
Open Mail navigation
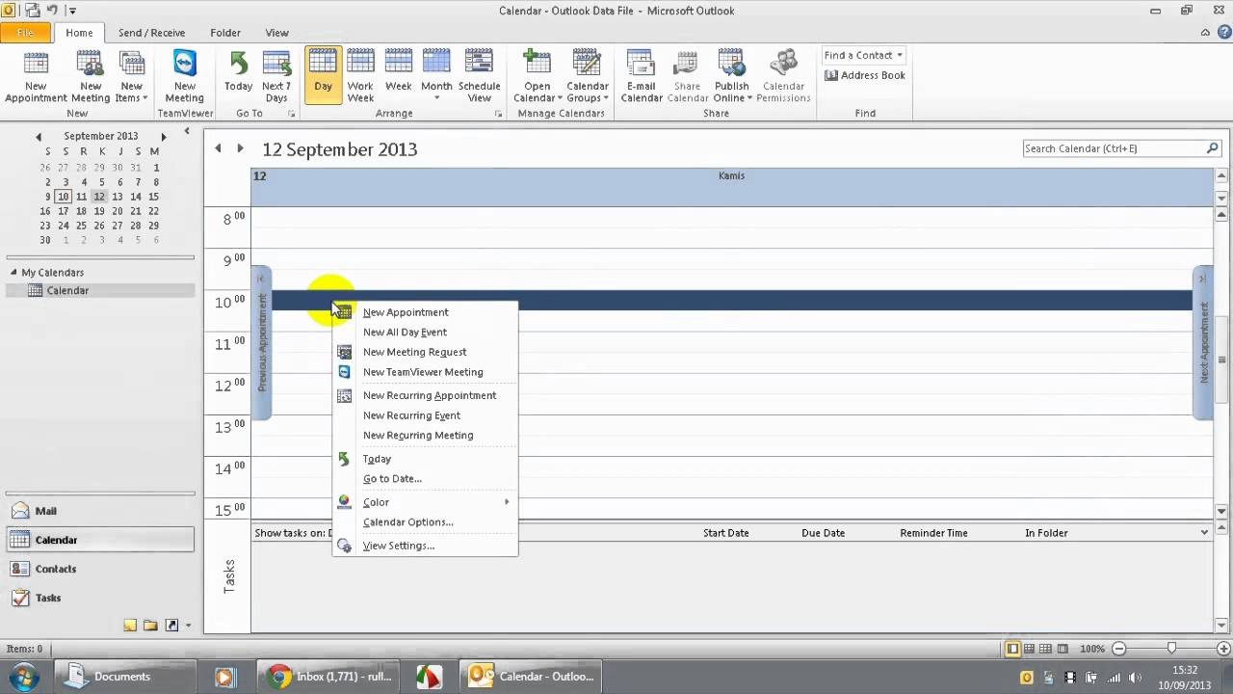100,511
